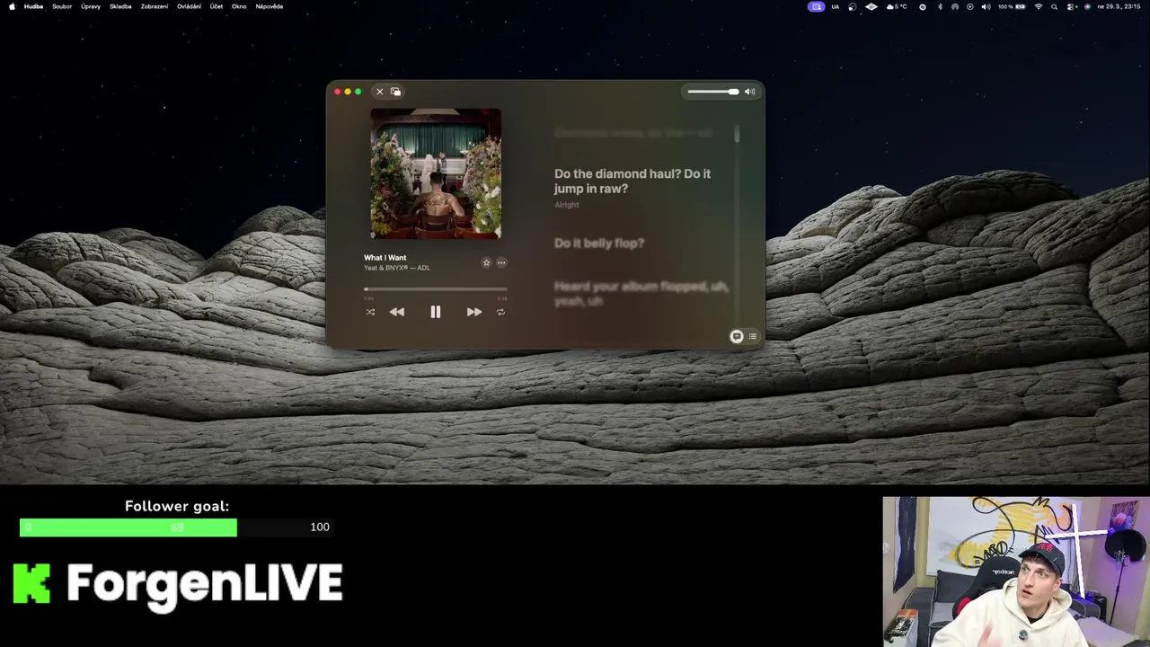This screenshot has width=1150, height=647.
Task: Toggle the lyrics view button
Action: [x=737, y=336]
